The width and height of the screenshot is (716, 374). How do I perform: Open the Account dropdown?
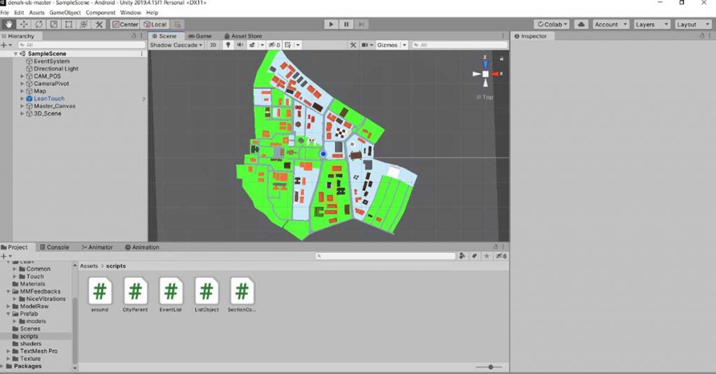(x=610, y=24)
